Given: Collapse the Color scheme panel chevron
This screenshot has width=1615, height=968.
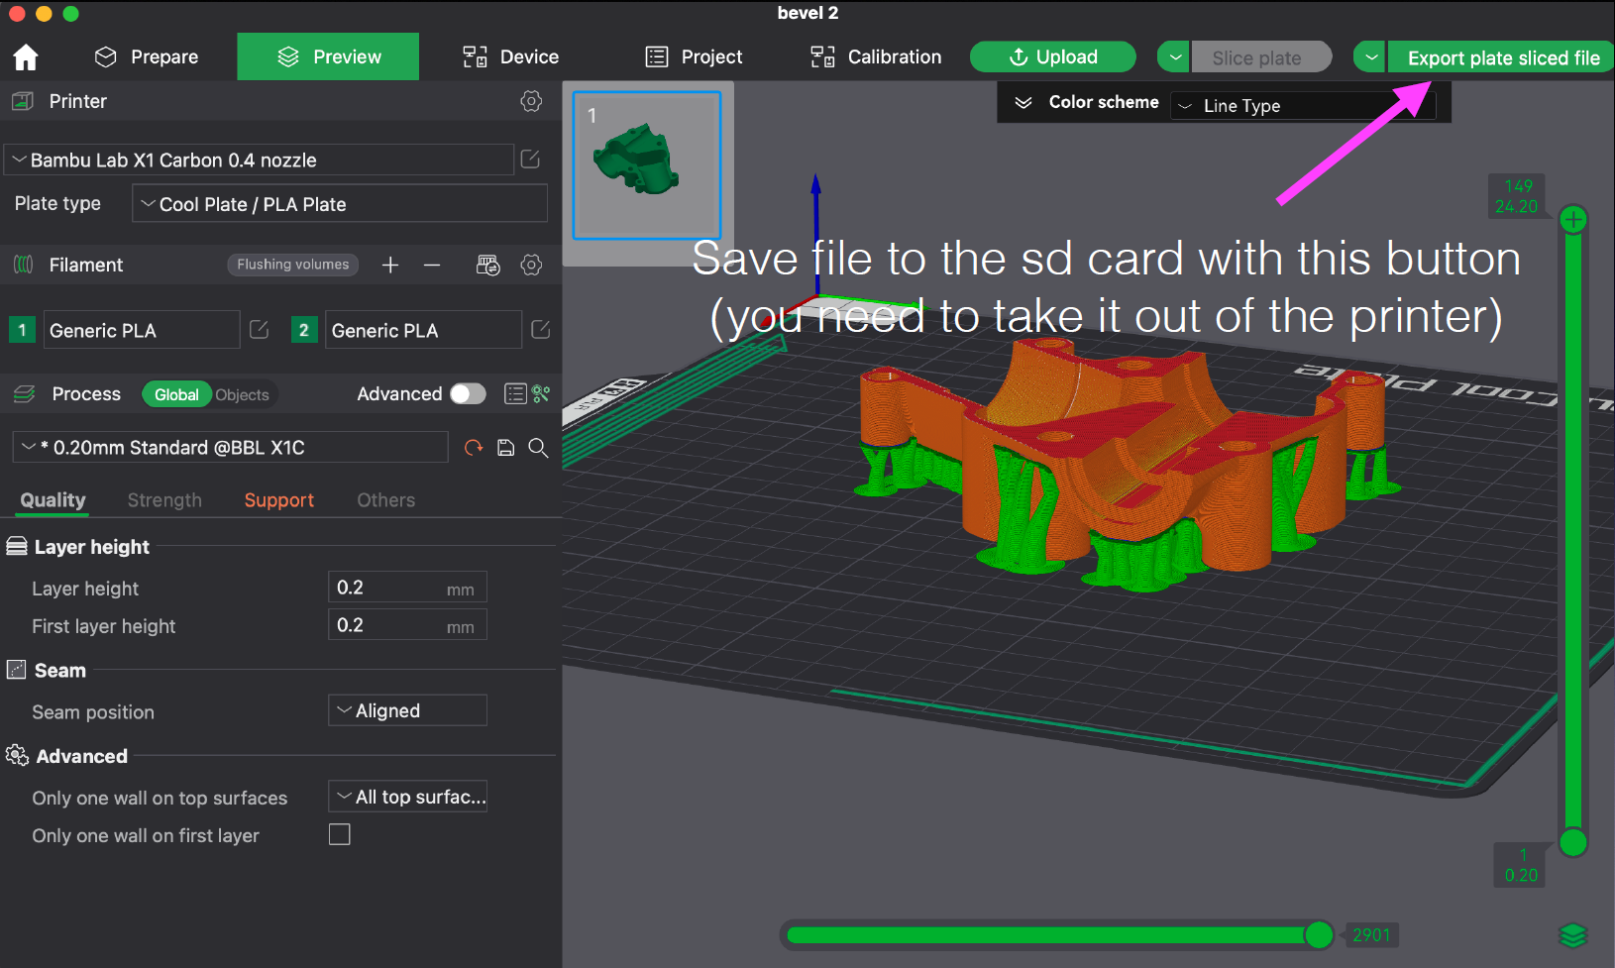Looking at the screenshot, I should pos(1023,102).
